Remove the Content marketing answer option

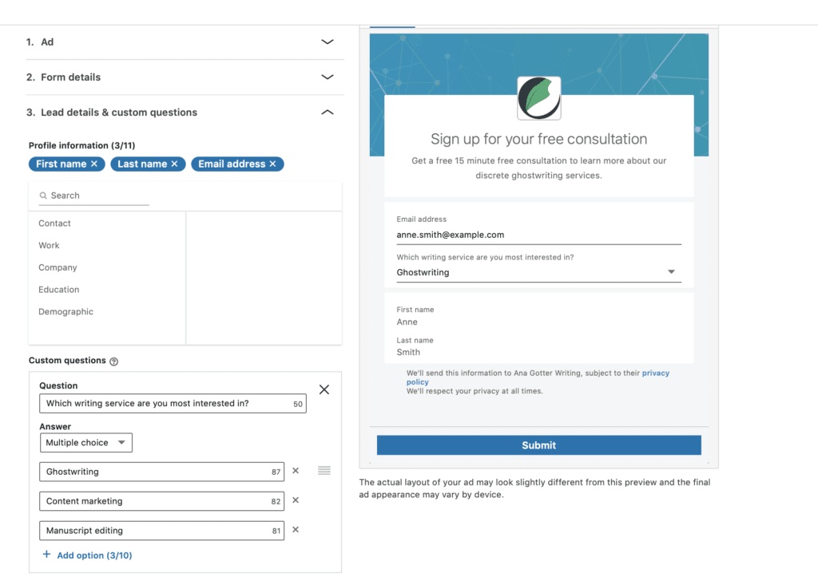[x=296, y=500]
